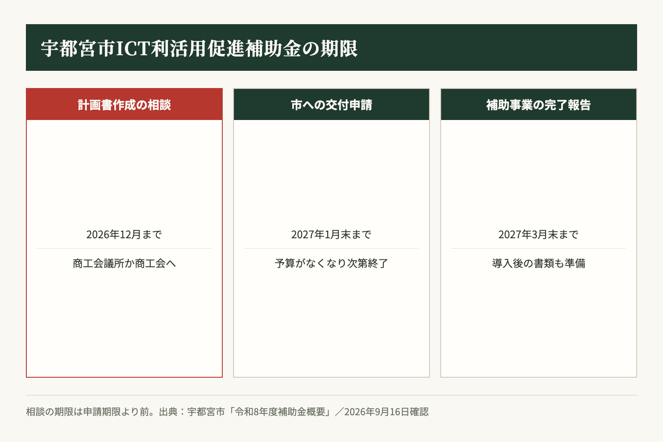
Task: Click the note 商工会議所か商工会へ
Action: [124, 263]
